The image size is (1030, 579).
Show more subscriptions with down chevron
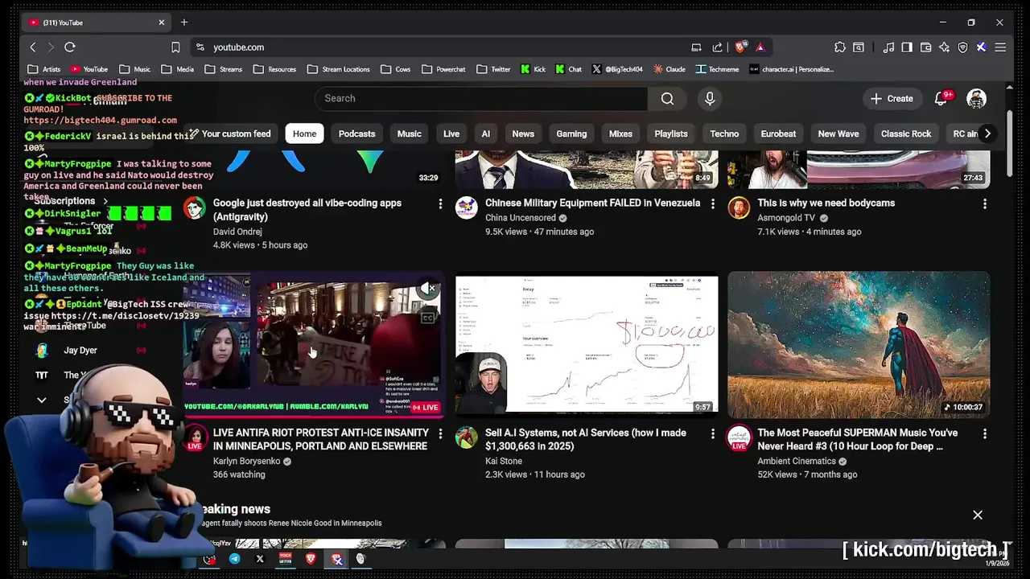point(42,400)
